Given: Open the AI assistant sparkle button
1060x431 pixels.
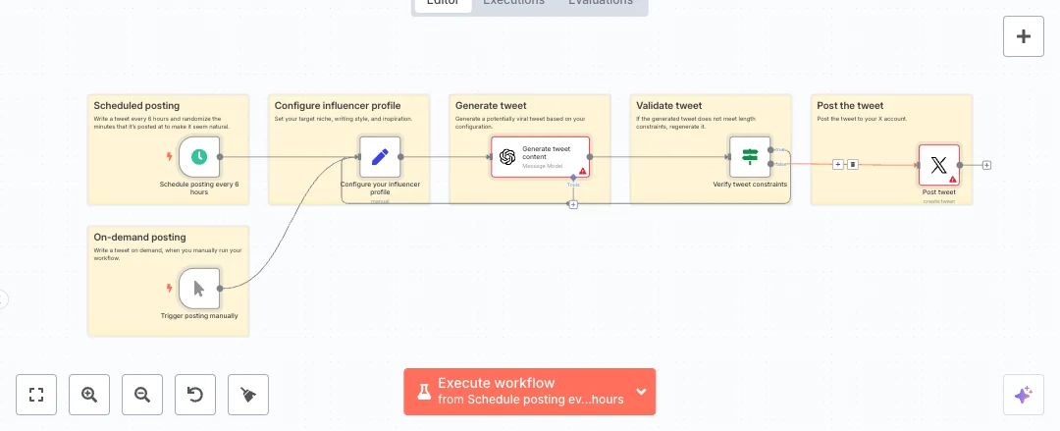Looking at the screenshot, I should pos(1023,395).
